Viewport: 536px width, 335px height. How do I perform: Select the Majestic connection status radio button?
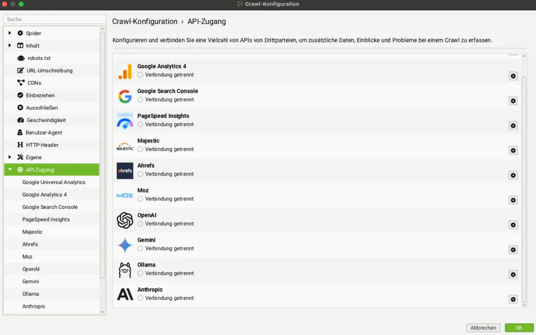click(140, 149)
